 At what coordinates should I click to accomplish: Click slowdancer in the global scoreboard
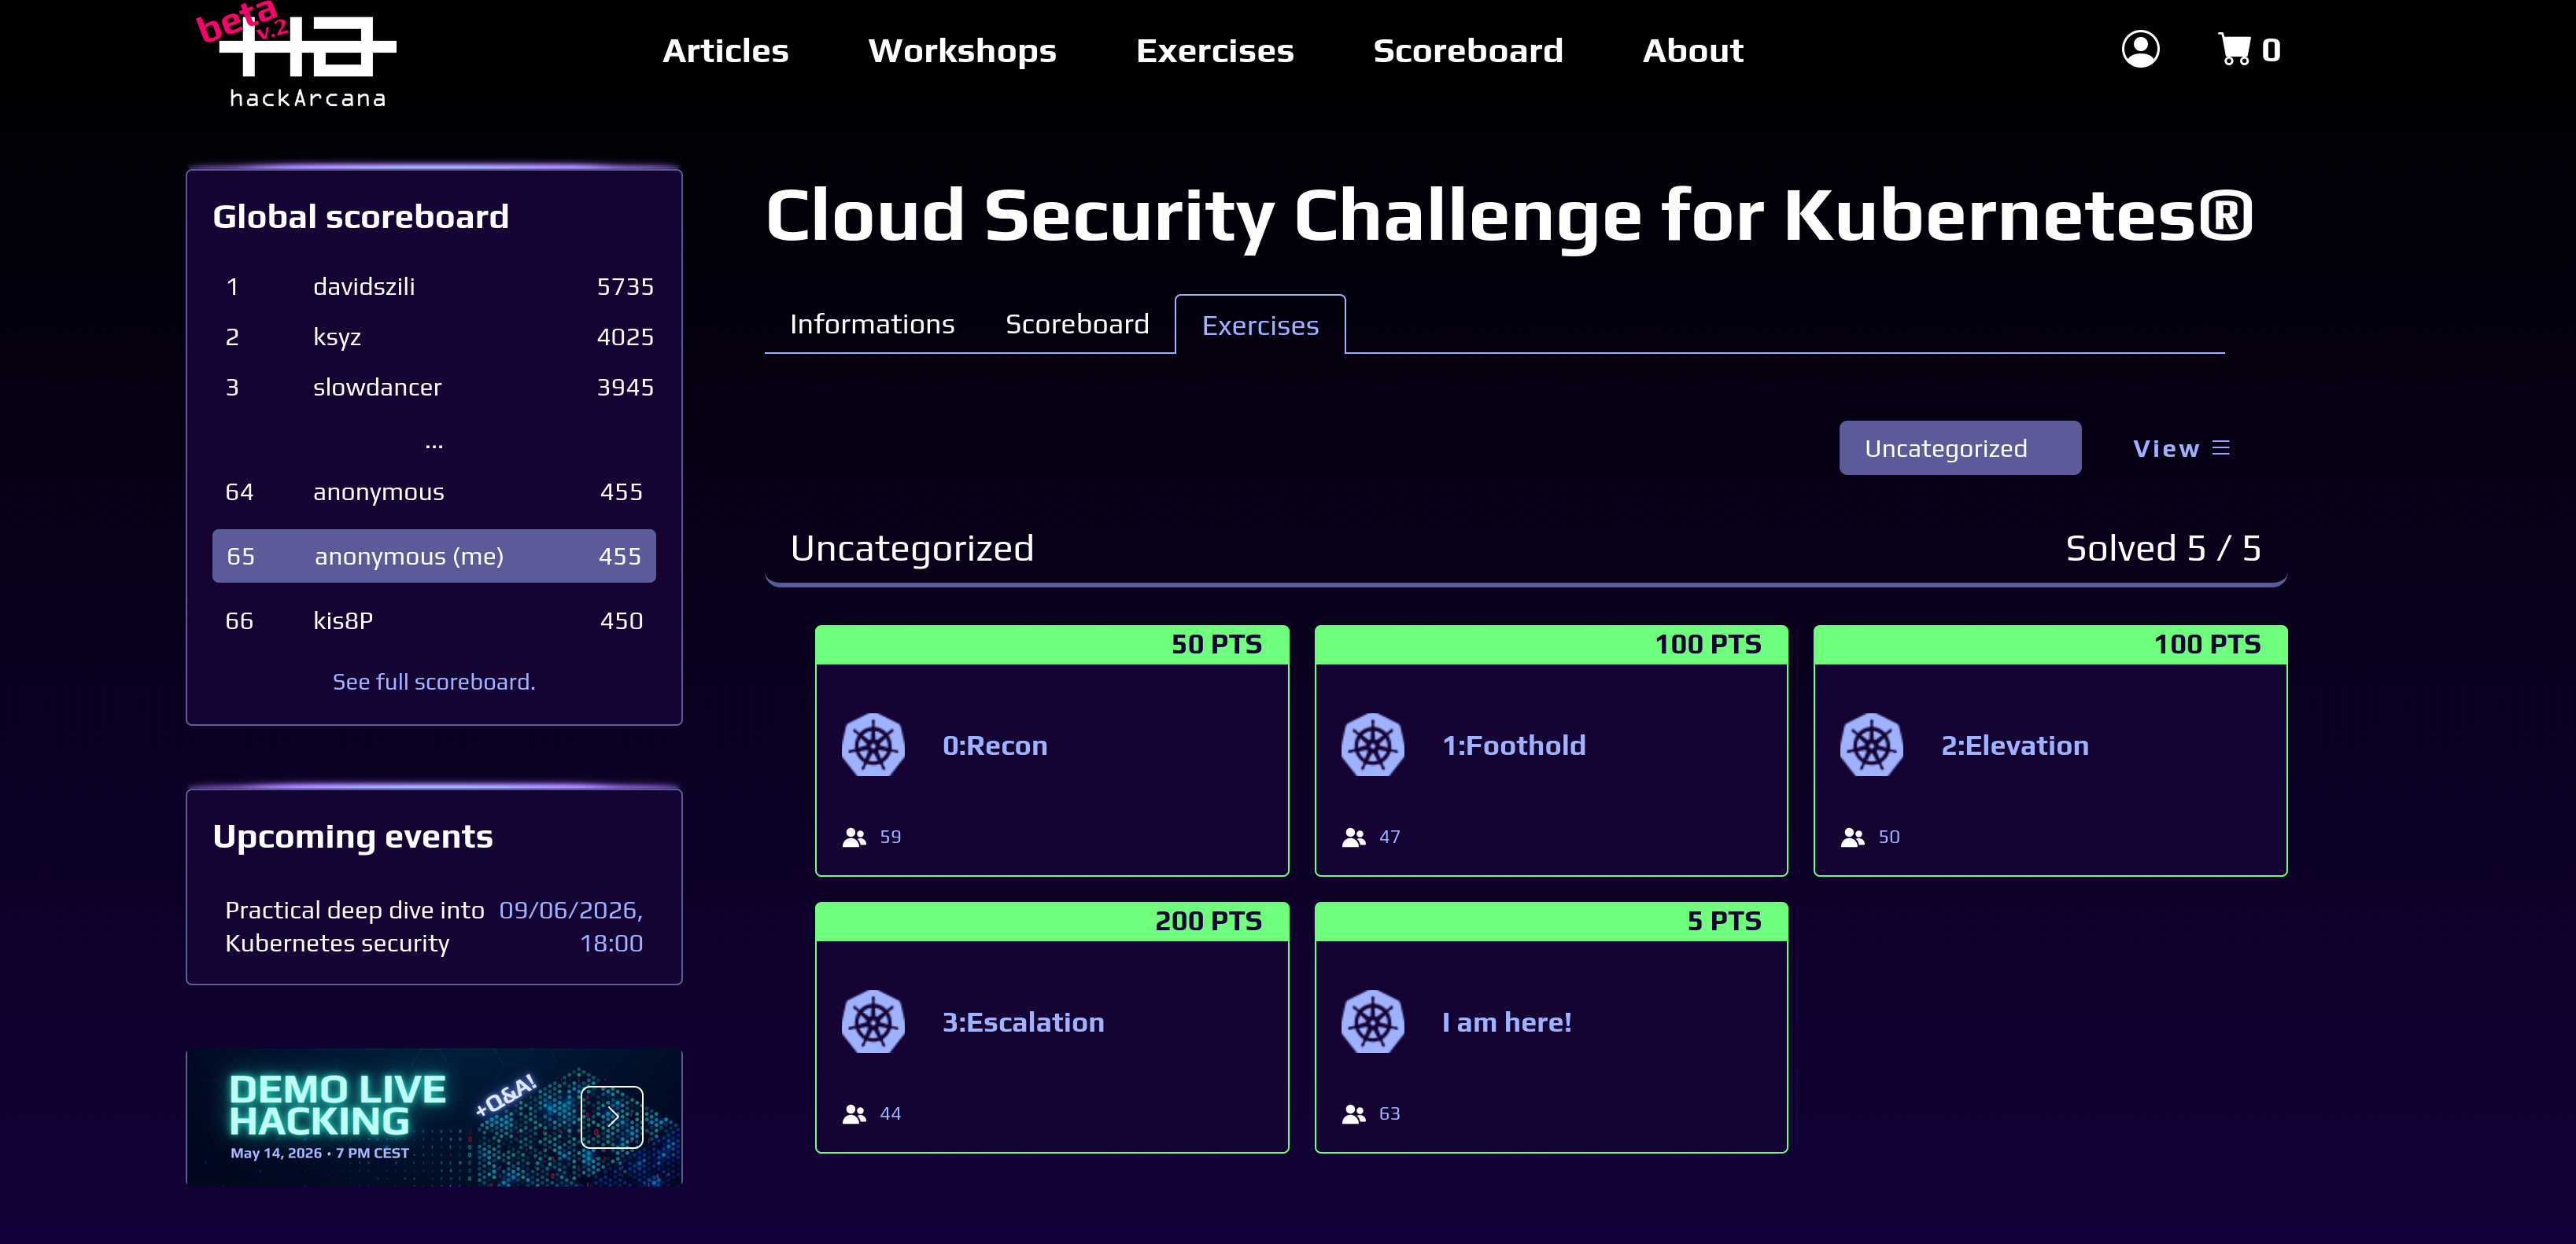point(377,388)
